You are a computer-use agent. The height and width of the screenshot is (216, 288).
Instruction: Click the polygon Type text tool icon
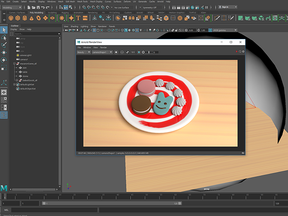click(x=78, y=18)
